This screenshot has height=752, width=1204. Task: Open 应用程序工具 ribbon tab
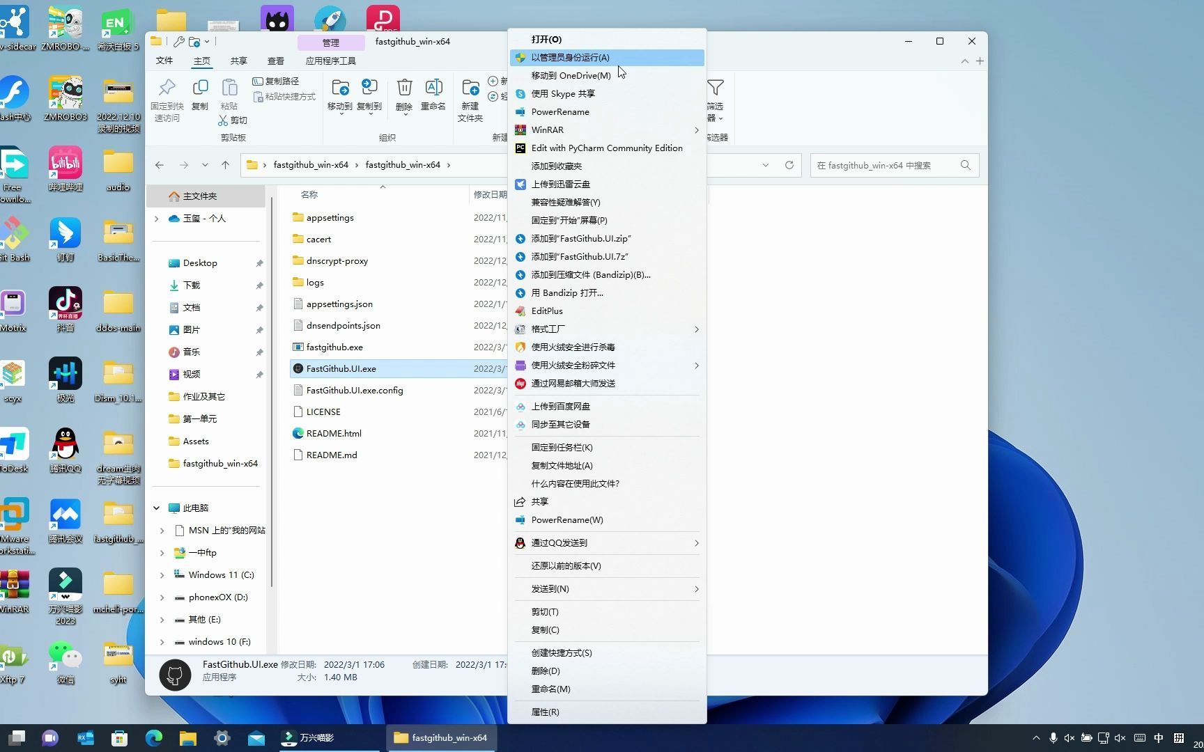point(331,61)
